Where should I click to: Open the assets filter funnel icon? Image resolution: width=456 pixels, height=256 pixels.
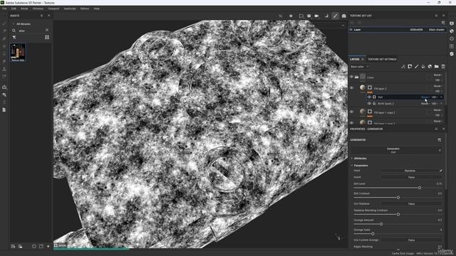[x=14, y=37]
